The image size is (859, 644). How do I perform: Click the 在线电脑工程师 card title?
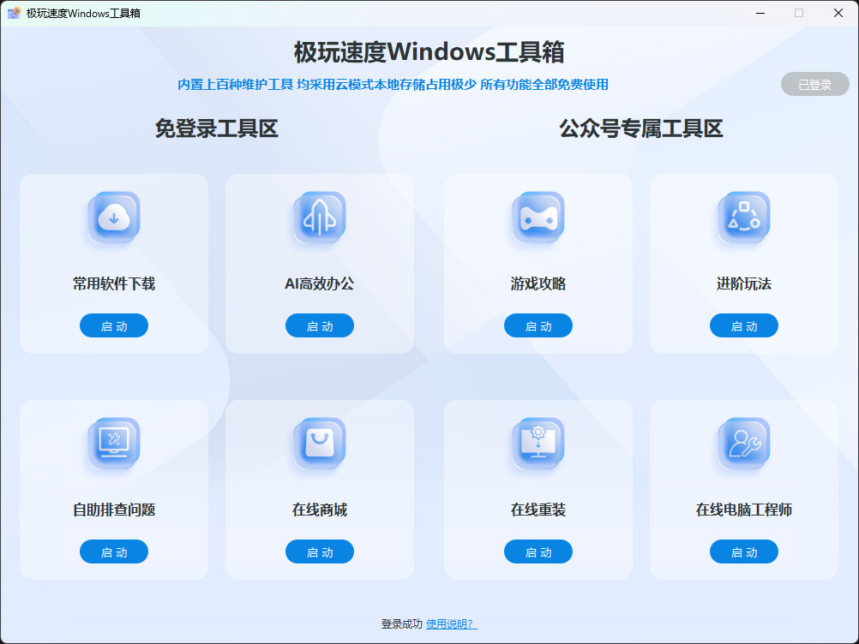coord(744,510)
